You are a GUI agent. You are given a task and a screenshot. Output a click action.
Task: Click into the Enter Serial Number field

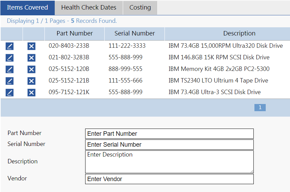169,145
